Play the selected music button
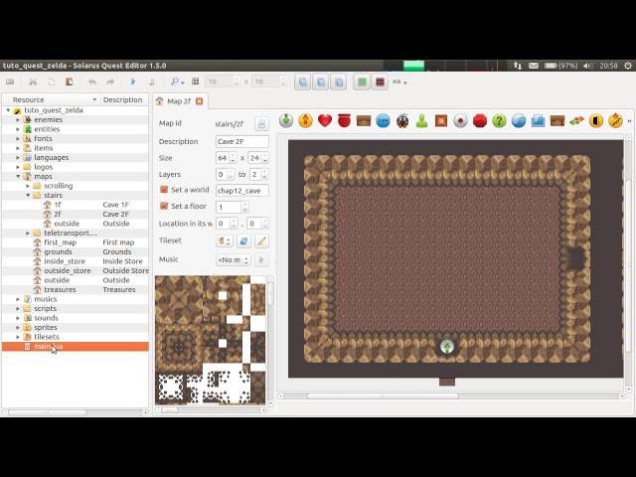This screenshot has width=636, height=477. [261, 260]
